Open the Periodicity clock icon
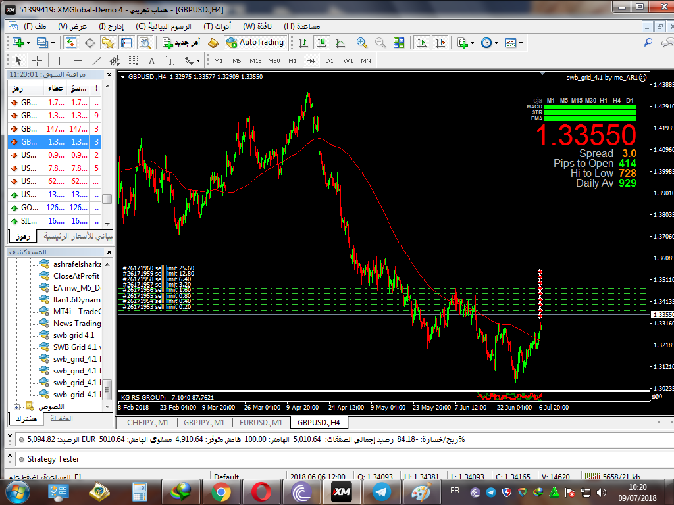 pos(486,43)
